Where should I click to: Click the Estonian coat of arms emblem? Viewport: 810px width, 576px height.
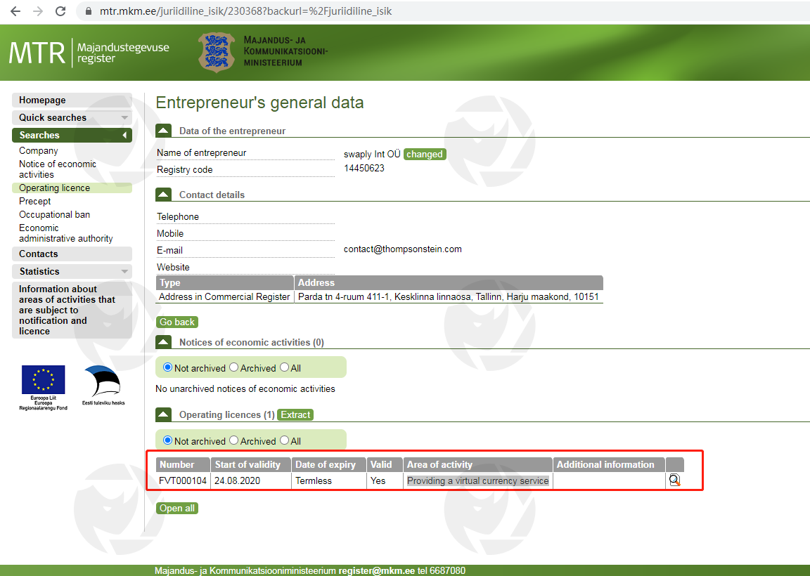[217, 53]
